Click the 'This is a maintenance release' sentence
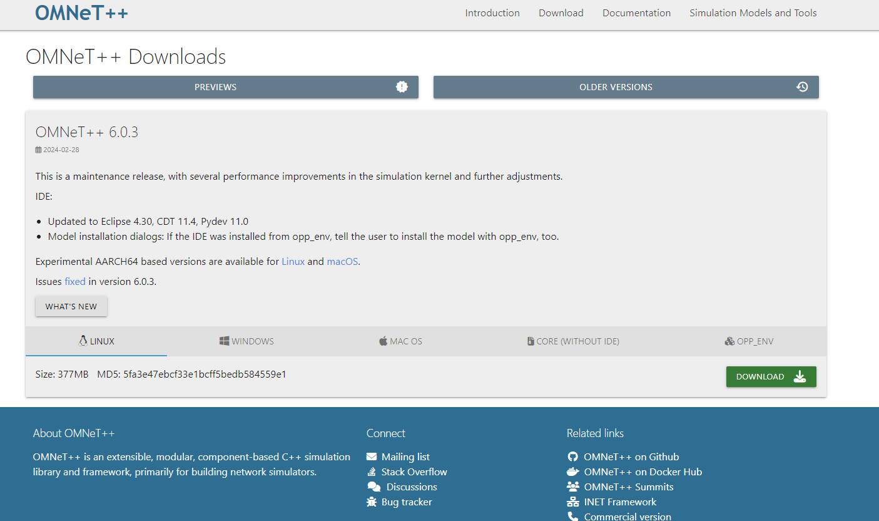 point(299,177)
